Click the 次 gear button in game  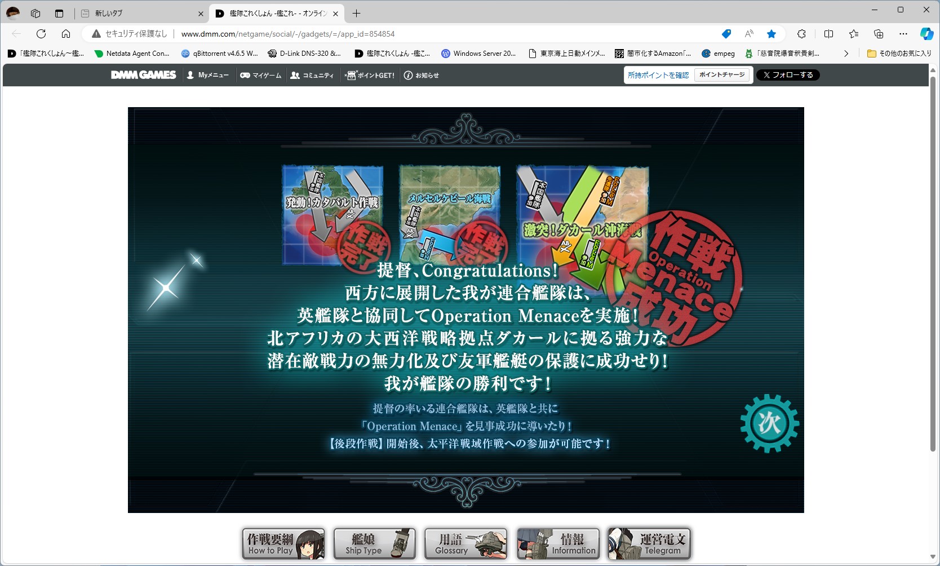[769, 423]
